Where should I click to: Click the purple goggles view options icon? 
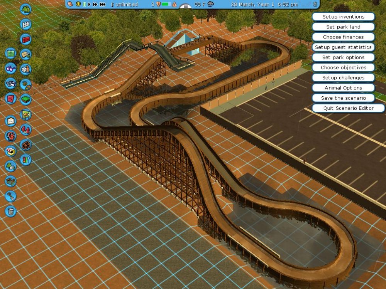click(x=11, y=69)
